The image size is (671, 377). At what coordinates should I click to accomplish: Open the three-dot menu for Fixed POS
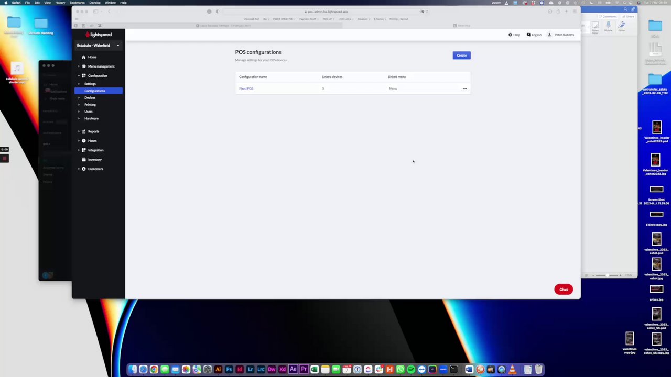[x=465, y=88]
